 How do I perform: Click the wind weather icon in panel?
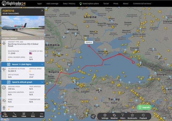[4, 101]
